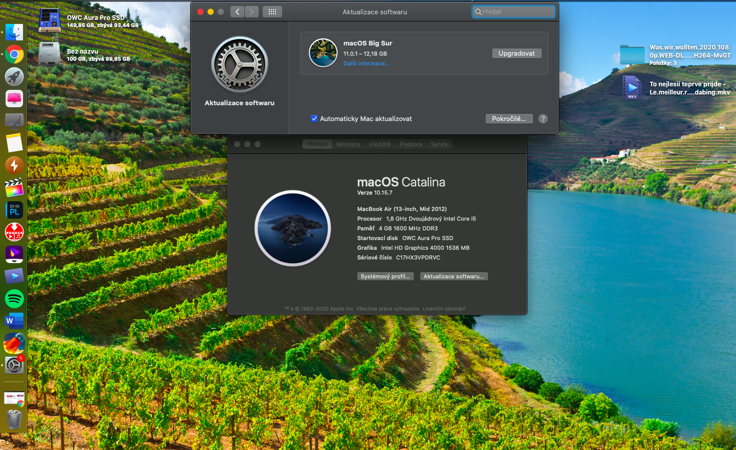
Task: Open Microsoft Word from the dock
Action: tap(14, 321)
